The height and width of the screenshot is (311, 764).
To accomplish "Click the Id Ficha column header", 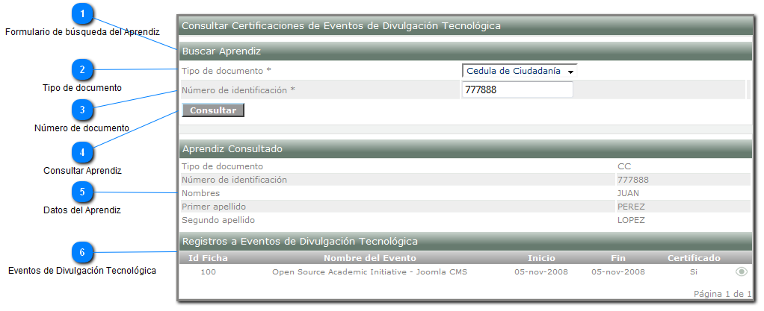I will 208,258.
